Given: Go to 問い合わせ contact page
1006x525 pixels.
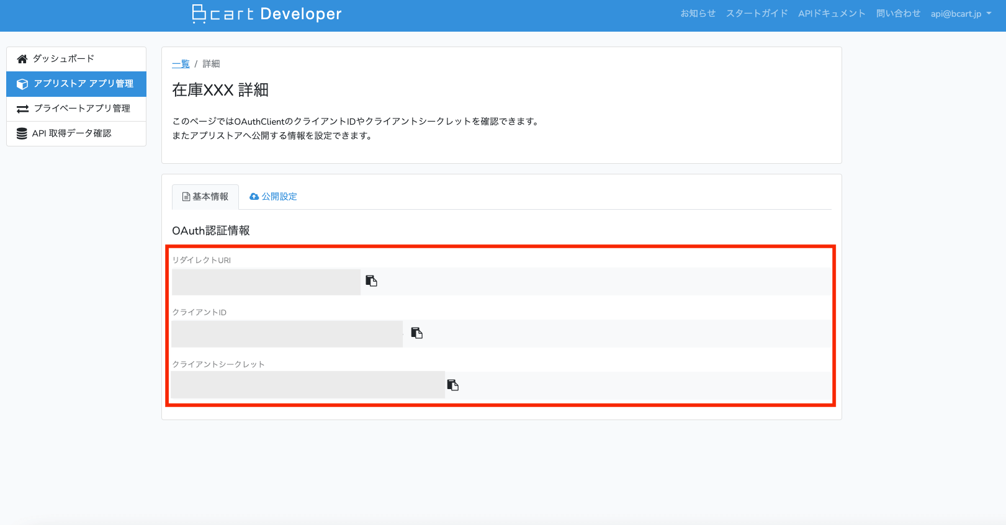Looking at the screenshot, I should point(898,14).
